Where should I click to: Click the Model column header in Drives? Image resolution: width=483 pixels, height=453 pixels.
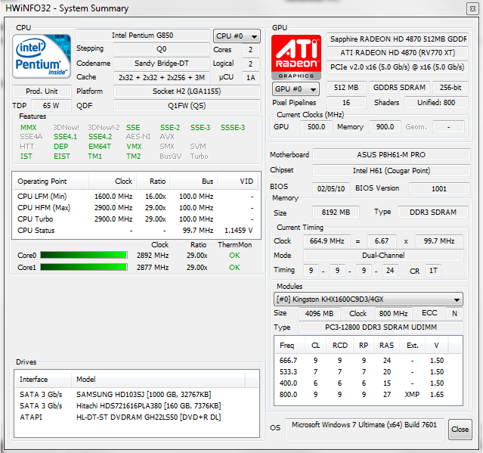158,379
